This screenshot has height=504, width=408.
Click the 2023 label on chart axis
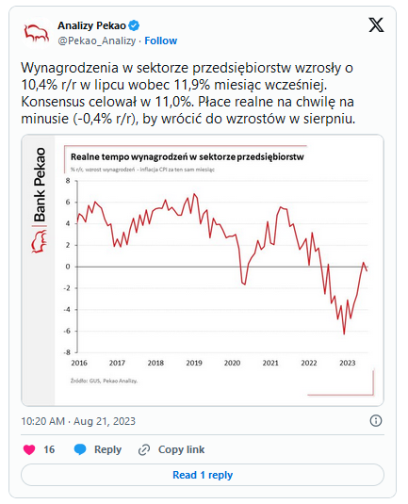(348, 363)
